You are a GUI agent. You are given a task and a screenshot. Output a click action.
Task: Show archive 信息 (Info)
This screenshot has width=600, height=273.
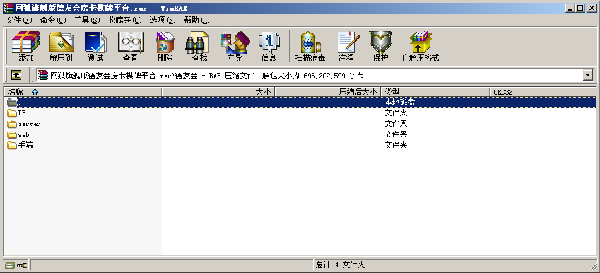point(269,47)
